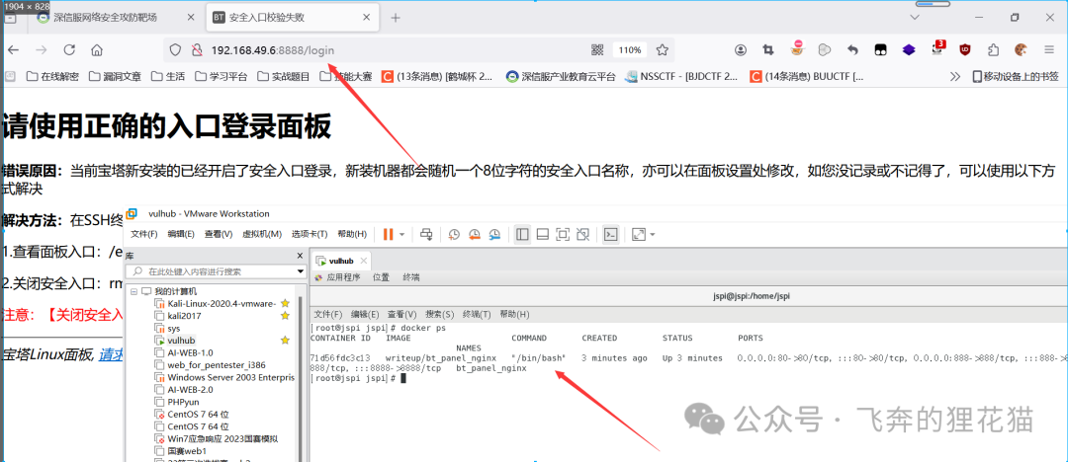Toggle VMware library sidebar view icon
The image size is (1068, 462).
click(522, 234)
